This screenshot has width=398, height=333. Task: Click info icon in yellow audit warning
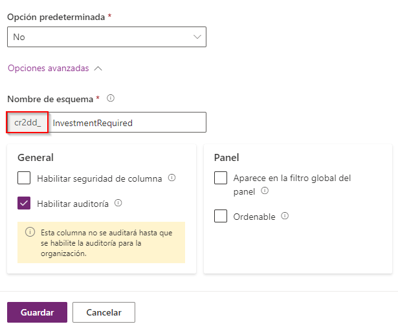pos(30,233)
